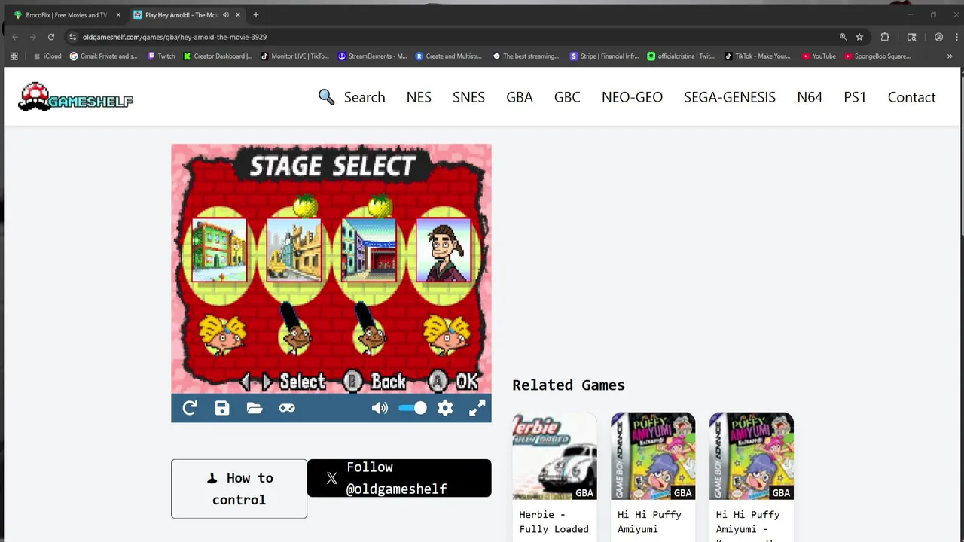
Task: Open the StreamElements bookmark
Action: point(372,56)
